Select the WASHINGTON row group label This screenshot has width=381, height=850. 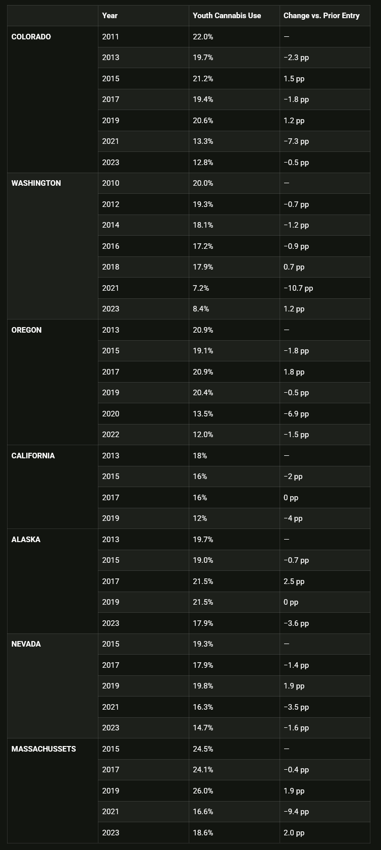click(36, 183)
